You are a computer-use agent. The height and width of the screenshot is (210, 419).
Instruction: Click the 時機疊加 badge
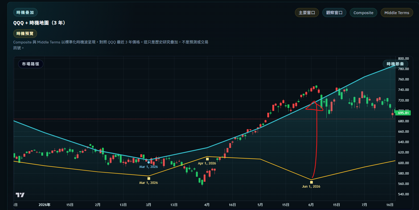point(25,13)
